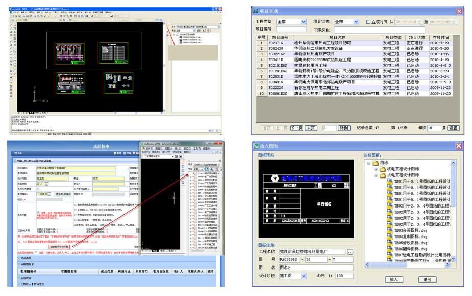
Task: Click the 图名 field containing 图名2
Action: pos(316,268)
